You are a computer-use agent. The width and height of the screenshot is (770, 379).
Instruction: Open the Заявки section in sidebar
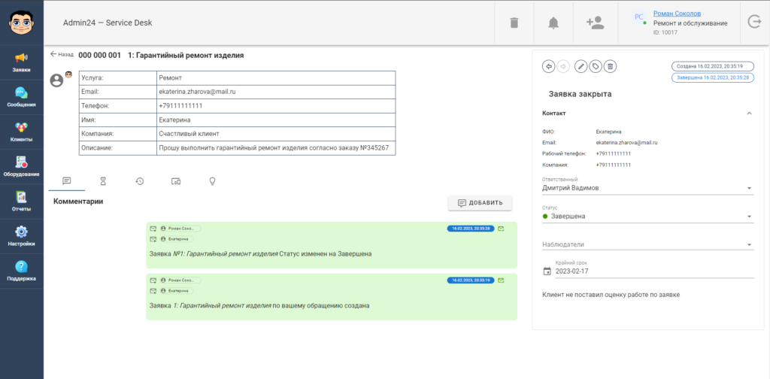click(x=21, y=62)
